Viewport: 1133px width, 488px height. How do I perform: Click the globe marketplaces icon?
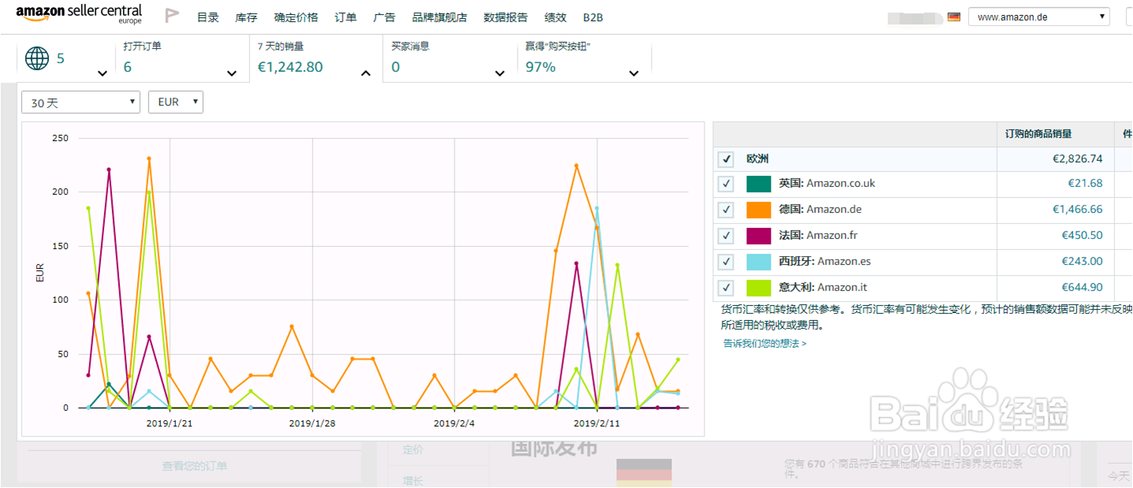pos(37,58)
